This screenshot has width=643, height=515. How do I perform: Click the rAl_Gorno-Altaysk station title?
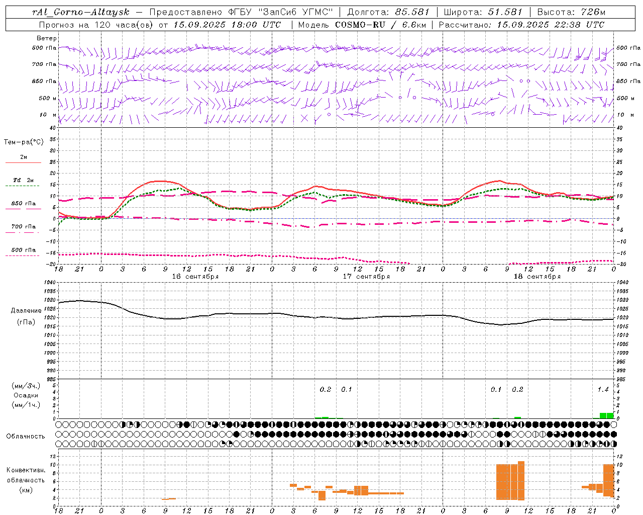coord(81,12)
